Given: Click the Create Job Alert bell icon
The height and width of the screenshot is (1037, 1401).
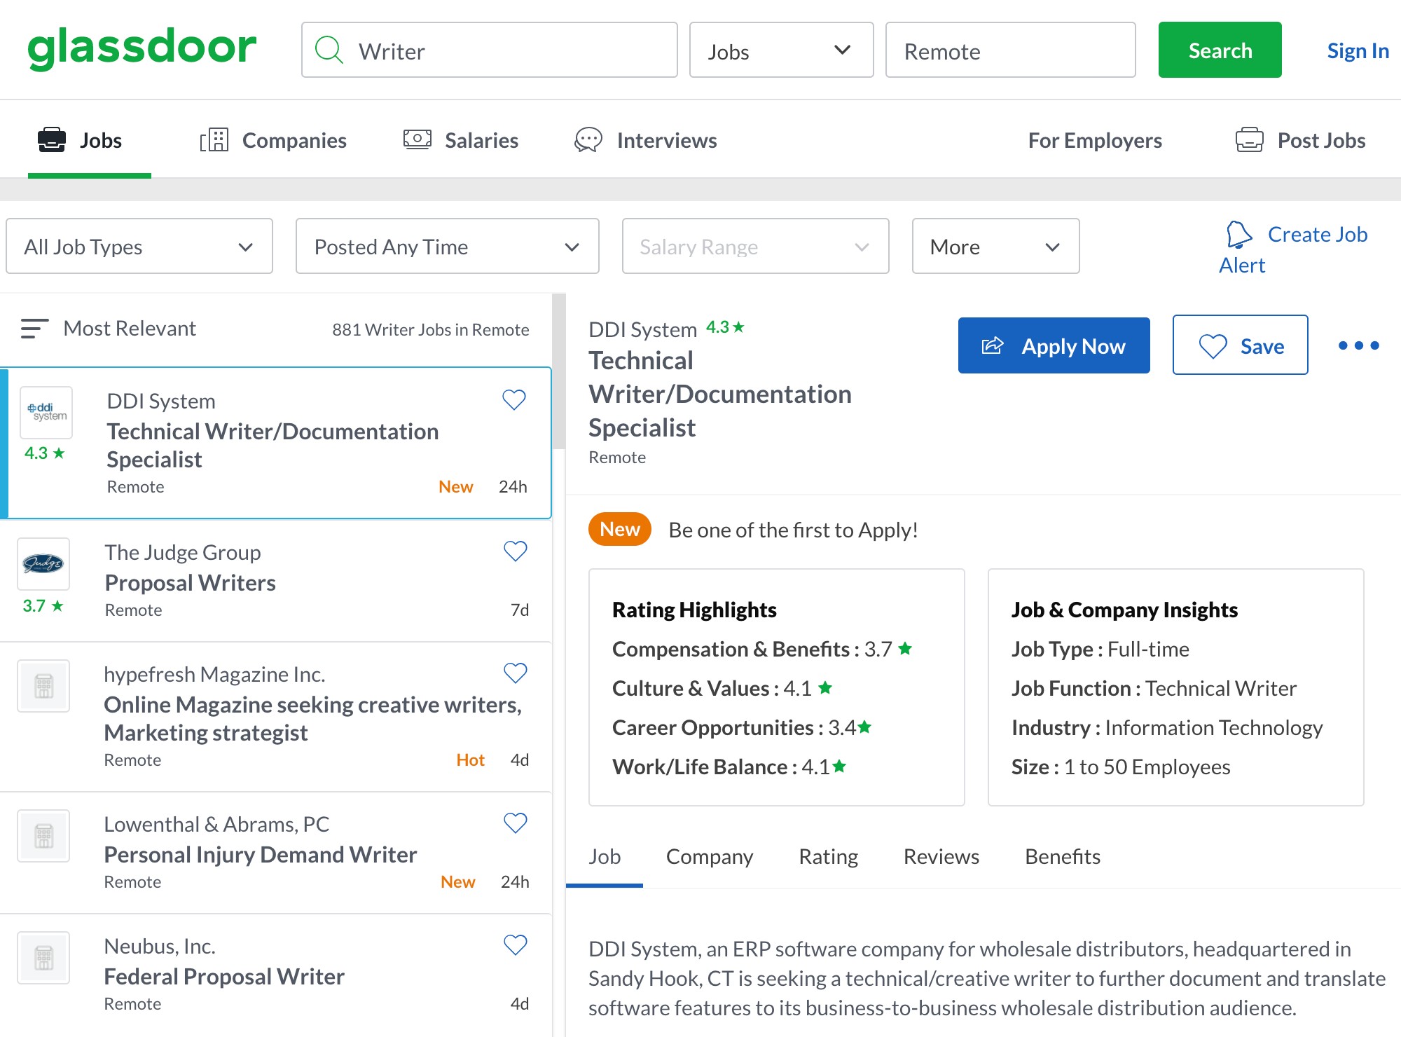Looking at the screenshot, I should (1239, 235).
